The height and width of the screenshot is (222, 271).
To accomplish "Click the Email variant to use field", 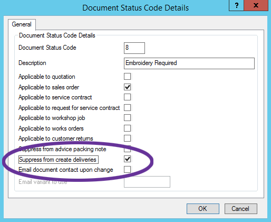I will coord(147,182).
